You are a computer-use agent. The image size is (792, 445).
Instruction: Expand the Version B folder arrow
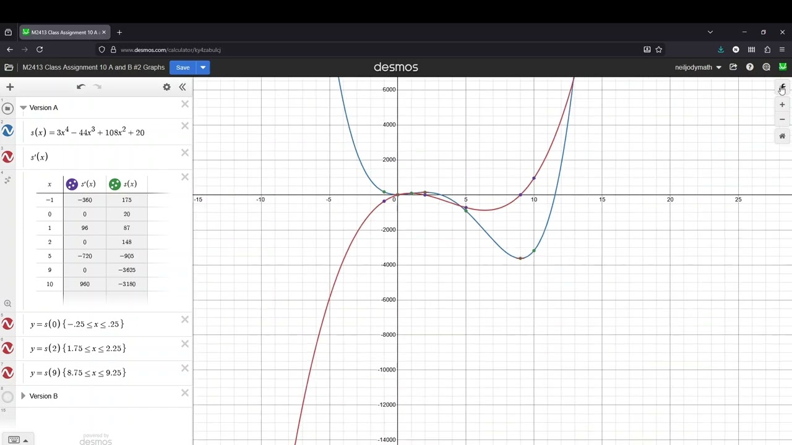tap(23, 396)
